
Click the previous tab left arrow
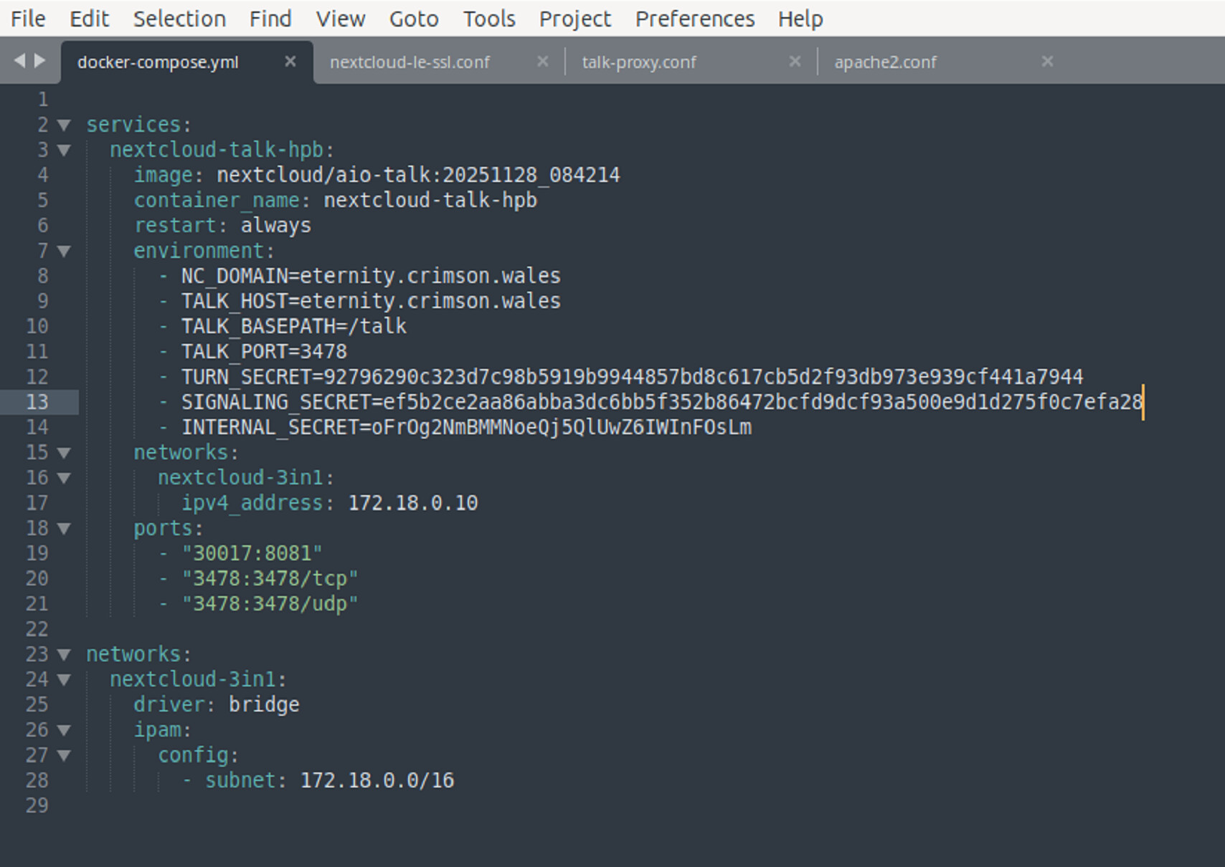pyautogui.click(x=19, y=61)
